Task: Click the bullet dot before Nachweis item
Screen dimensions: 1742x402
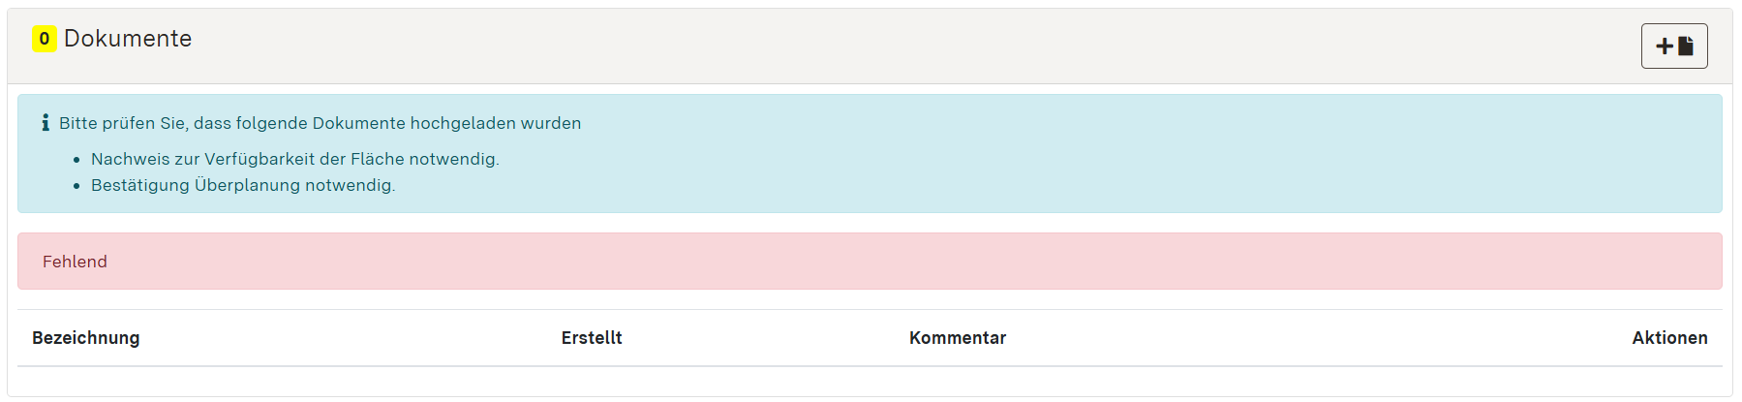Action: (76, 160)
